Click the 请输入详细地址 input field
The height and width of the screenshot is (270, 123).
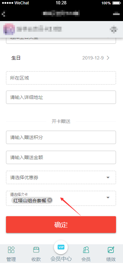61,97
